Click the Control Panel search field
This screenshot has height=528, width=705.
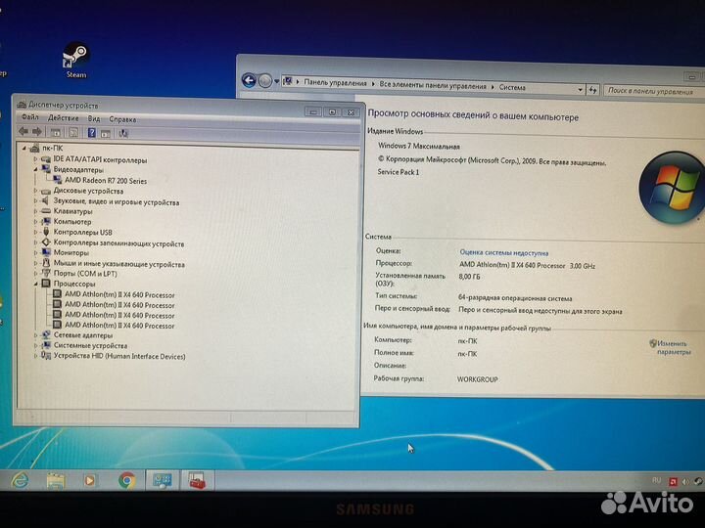647,90
